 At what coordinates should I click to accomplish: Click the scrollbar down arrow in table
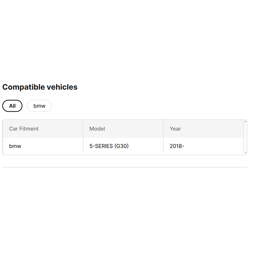(245, 153)
